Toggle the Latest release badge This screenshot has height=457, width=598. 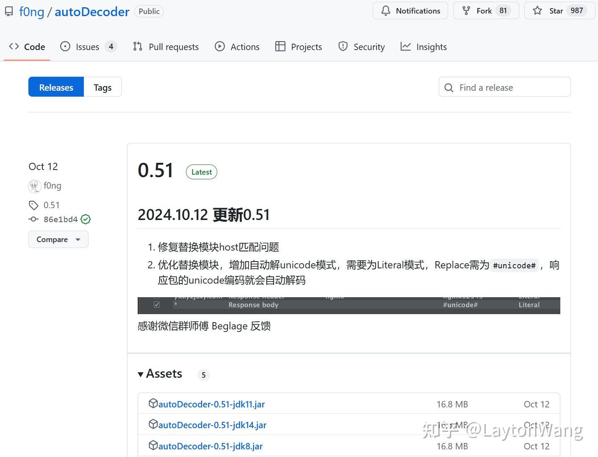[x=201, y=172]
